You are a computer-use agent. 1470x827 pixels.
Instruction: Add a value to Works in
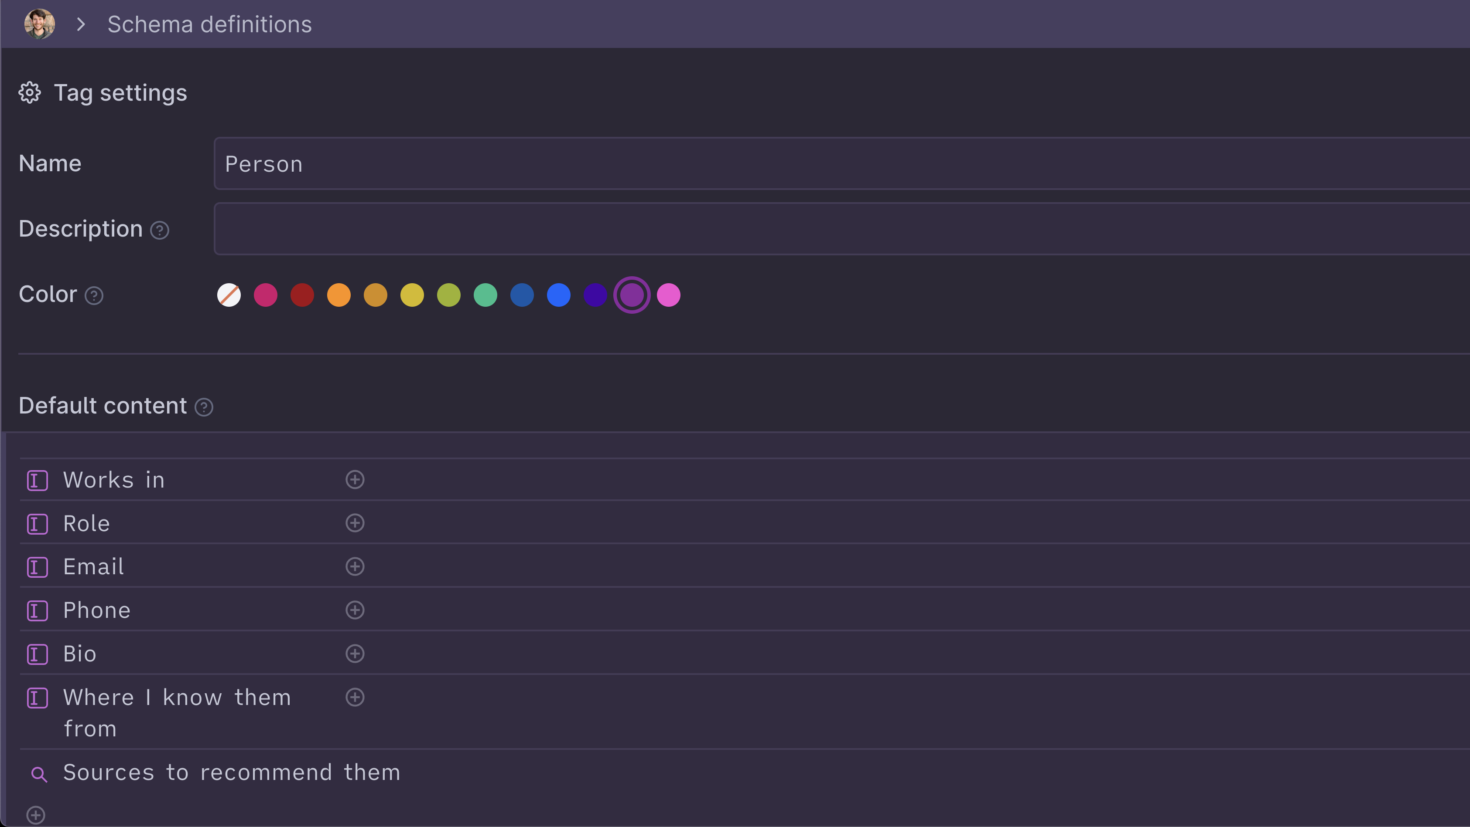(x=355, y=479)
